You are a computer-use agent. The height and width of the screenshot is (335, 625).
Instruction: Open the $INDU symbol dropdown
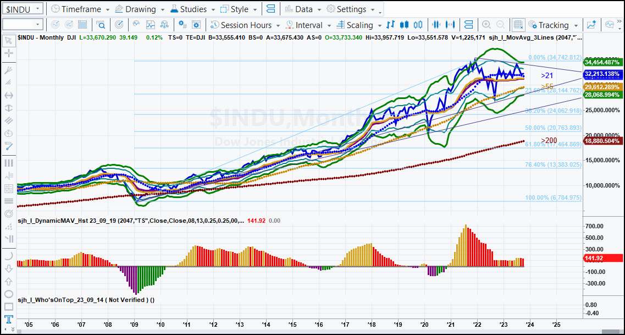click(37, 9)
